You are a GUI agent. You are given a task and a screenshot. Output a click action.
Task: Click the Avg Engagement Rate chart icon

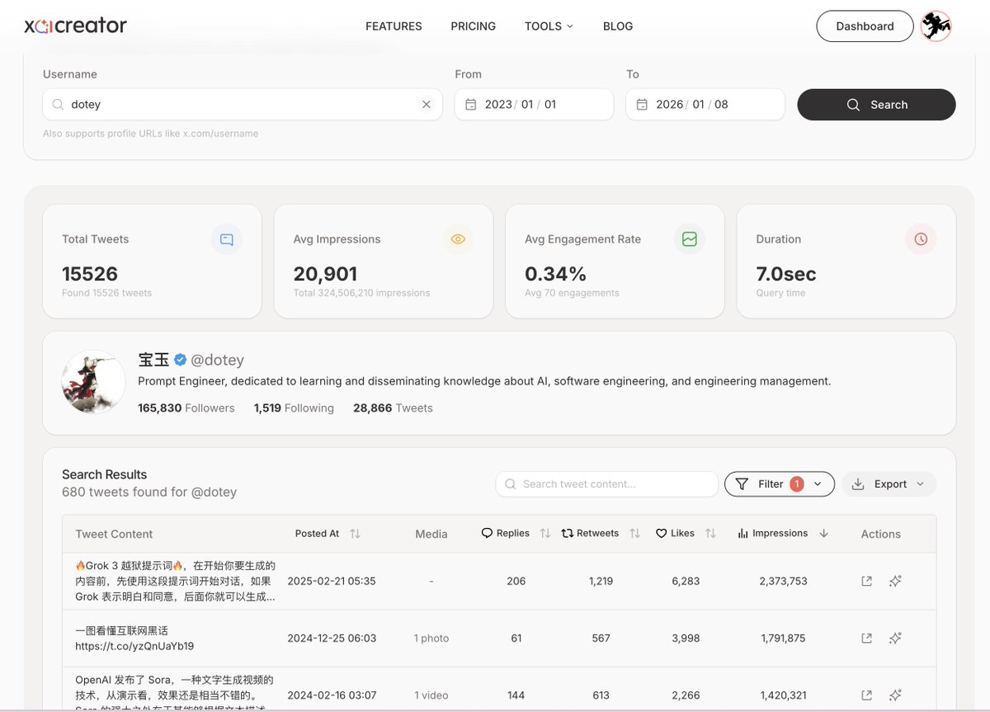(690, 239)
